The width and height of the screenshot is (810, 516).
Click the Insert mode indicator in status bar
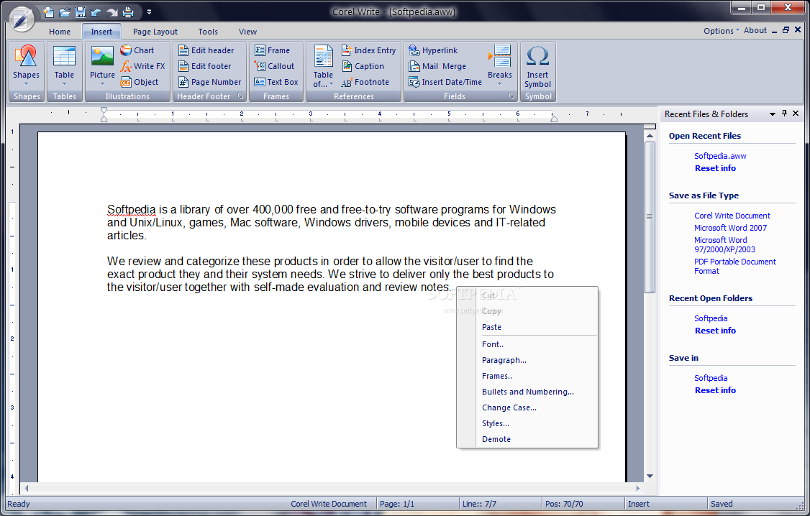point(639,504)
